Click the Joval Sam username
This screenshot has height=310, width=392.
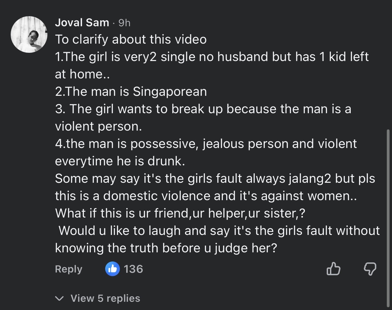point(82,23)
